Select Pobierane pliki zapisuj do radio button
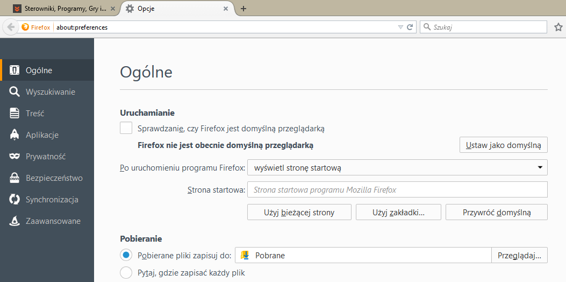 click(126, 255)
